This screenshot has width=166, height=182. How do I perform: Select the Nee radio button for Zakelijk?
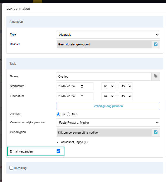pos(68,114)
